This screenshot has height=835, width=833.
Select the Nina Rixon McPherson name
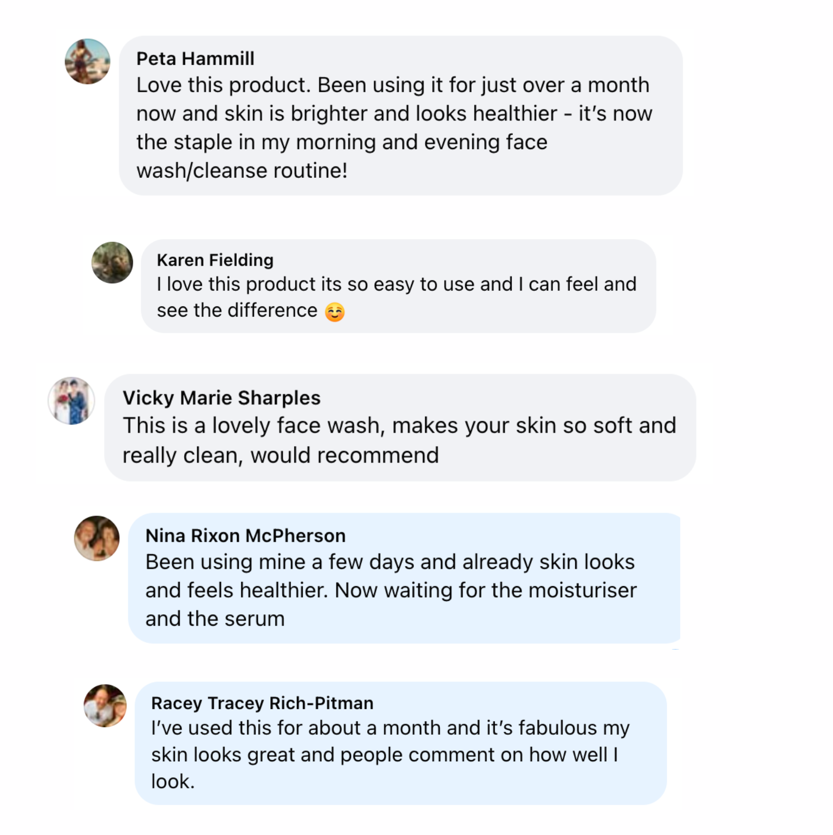(245, 536)
